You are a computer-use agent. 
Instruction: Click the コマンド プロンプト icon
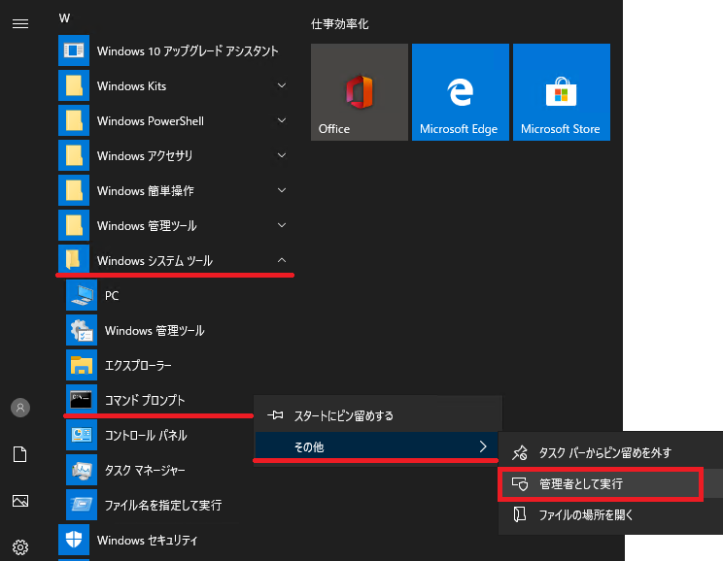click(82, 399)
